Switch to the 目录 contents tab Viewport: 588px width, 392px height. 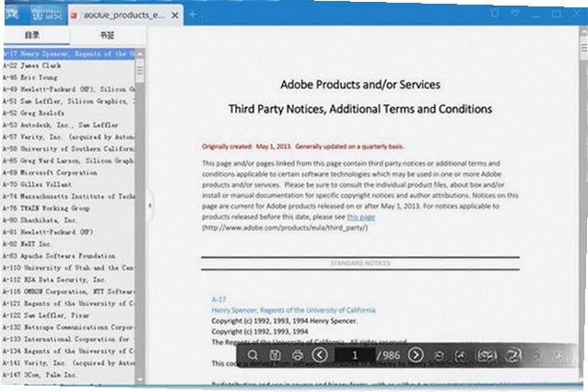pos(32,35)
